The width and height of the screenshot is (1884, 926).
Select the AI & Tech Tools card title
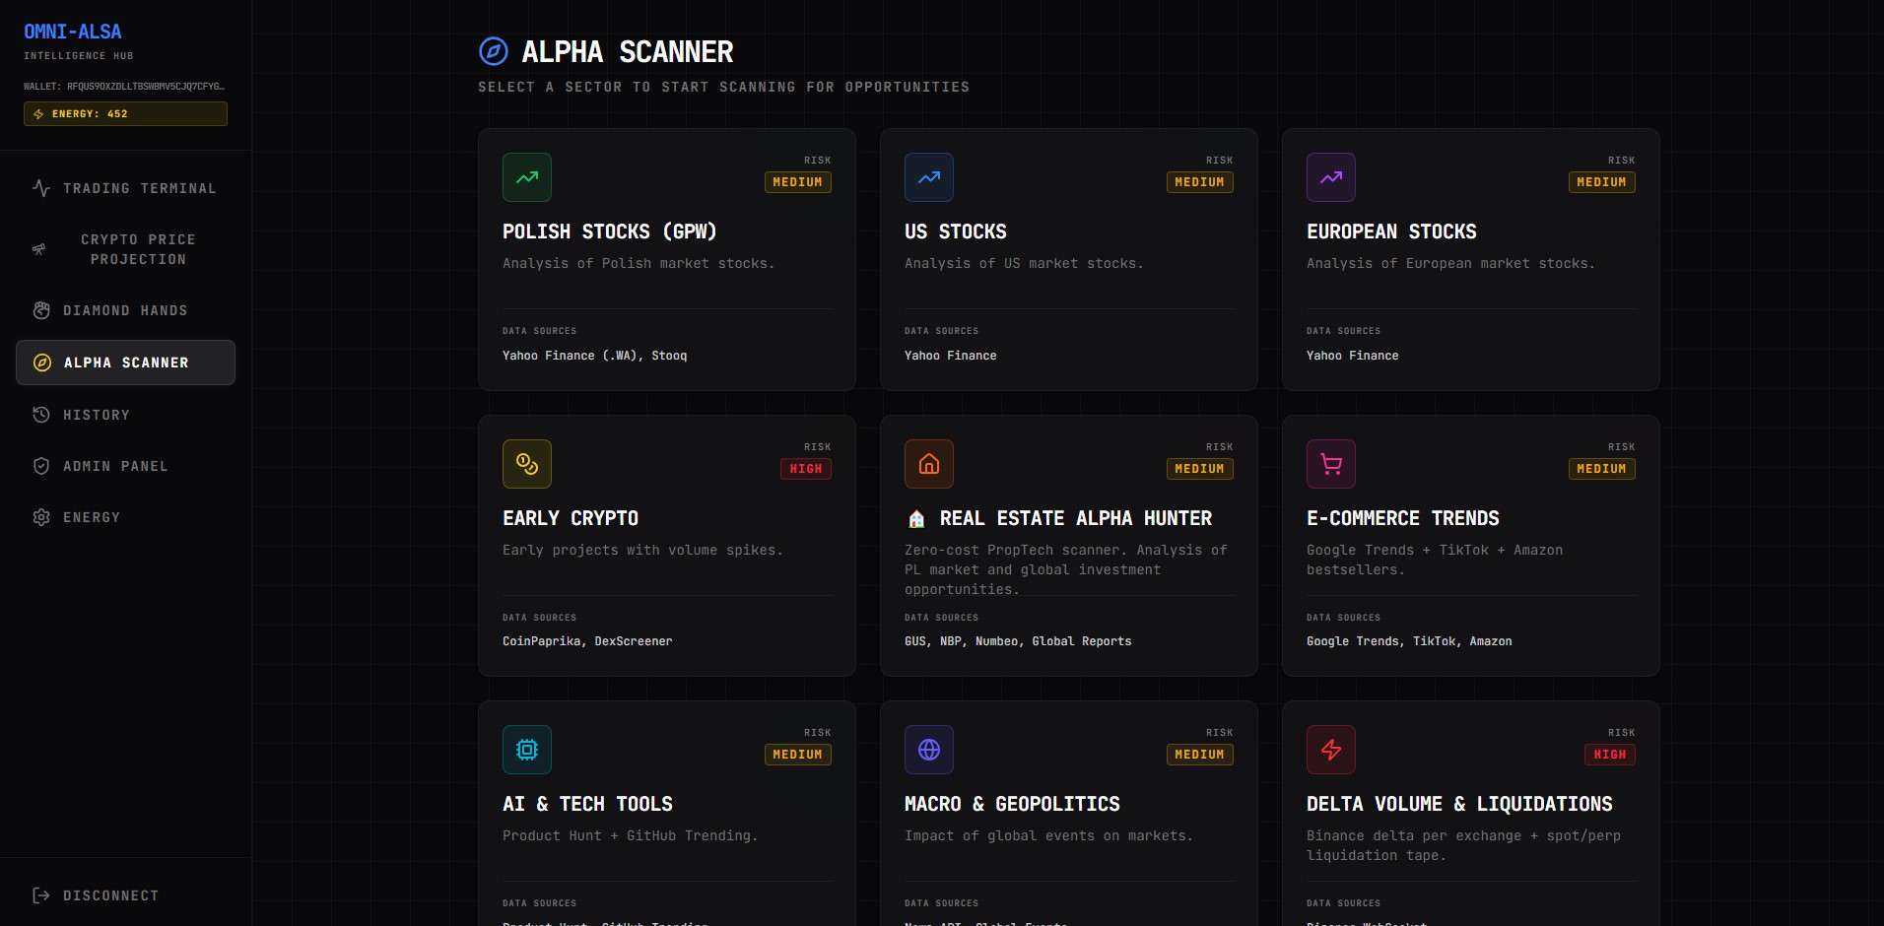[x=587, y=804]
